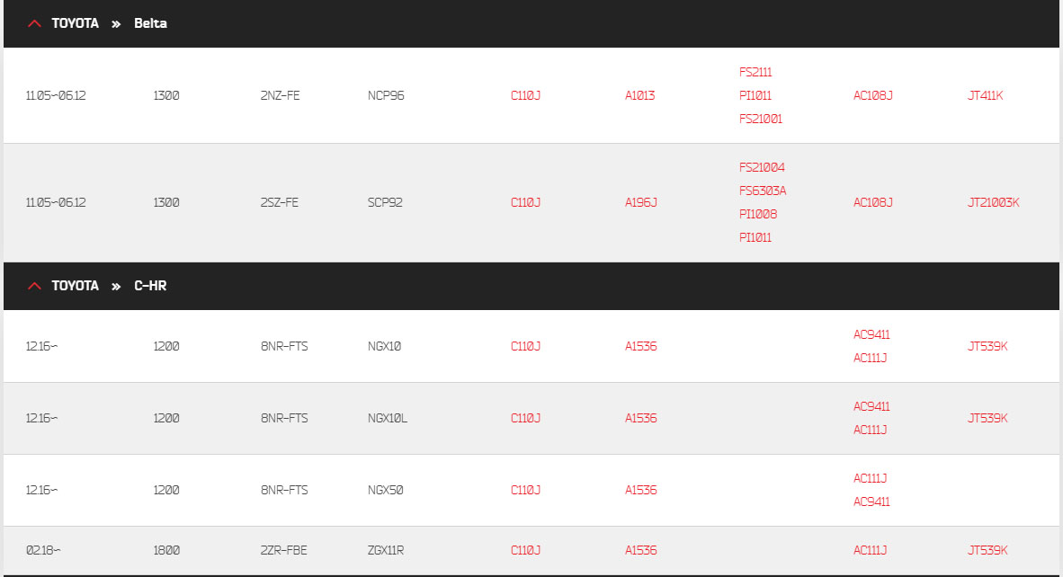Open part link A196J

tap(640, 202)
